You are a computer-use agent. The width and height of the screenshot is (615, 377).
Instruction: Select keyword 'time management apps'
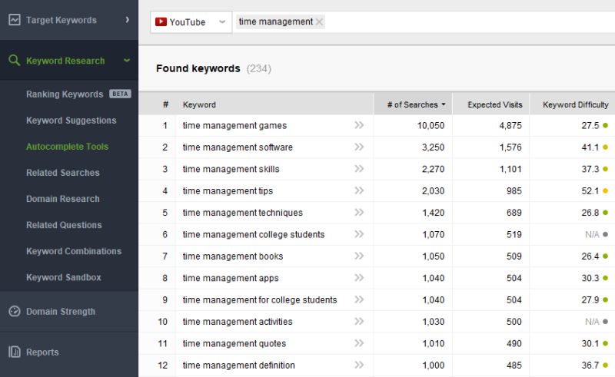coord(231,278)
